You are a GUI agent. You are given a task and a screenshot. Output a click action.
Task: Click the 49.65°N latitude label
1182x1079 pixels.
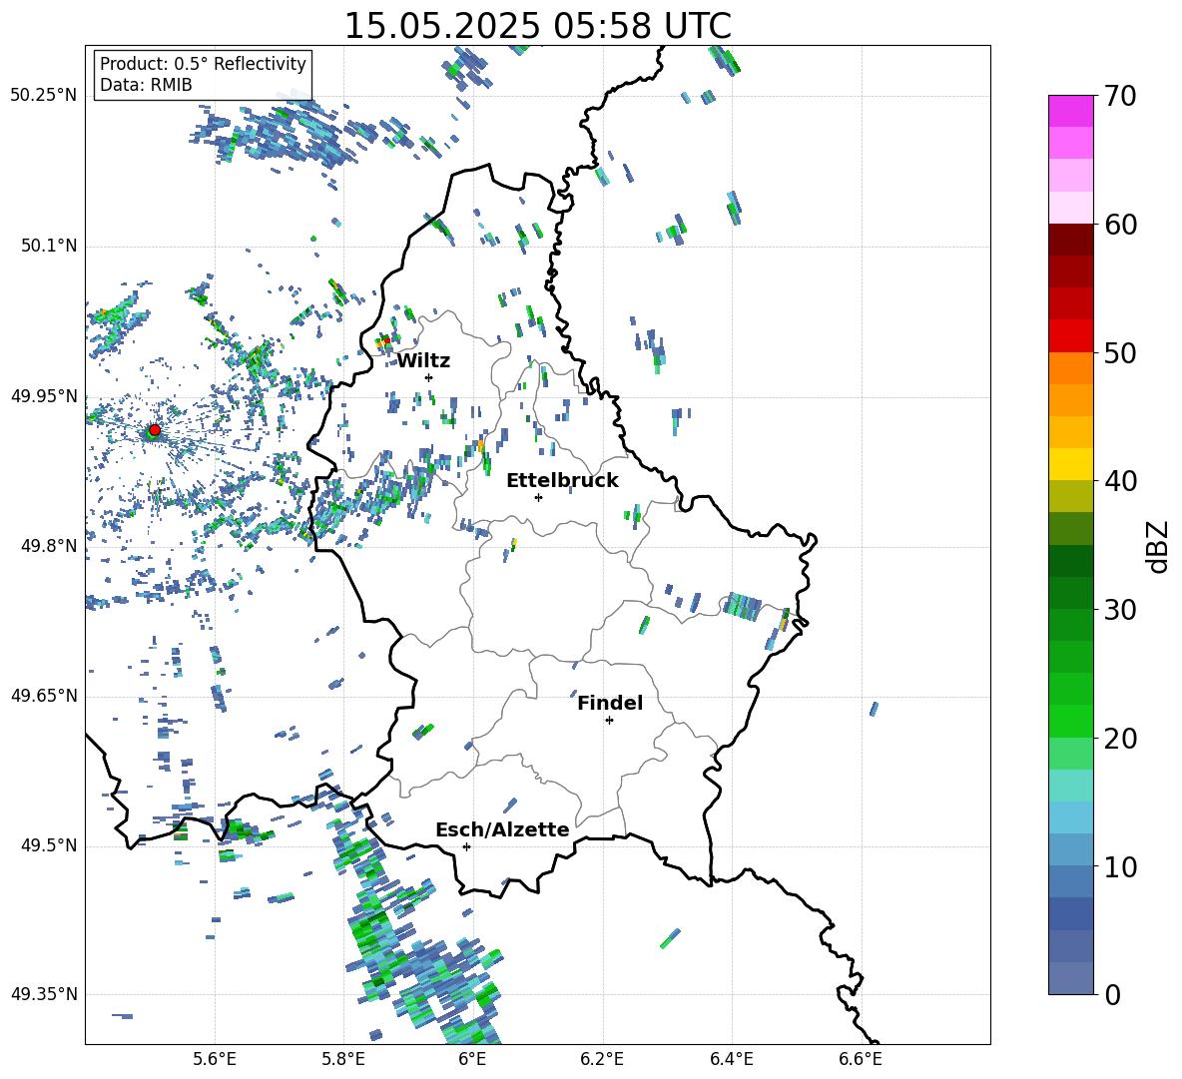pyautogui.click(x=44, y=695)
